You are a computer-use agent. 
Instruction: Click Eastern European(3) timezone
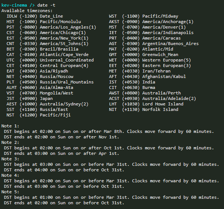167,66
